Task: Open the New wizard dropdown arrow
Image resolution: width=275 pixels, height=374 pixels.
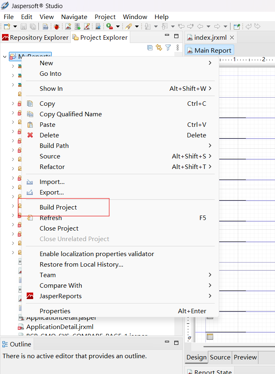Action: 15,26
